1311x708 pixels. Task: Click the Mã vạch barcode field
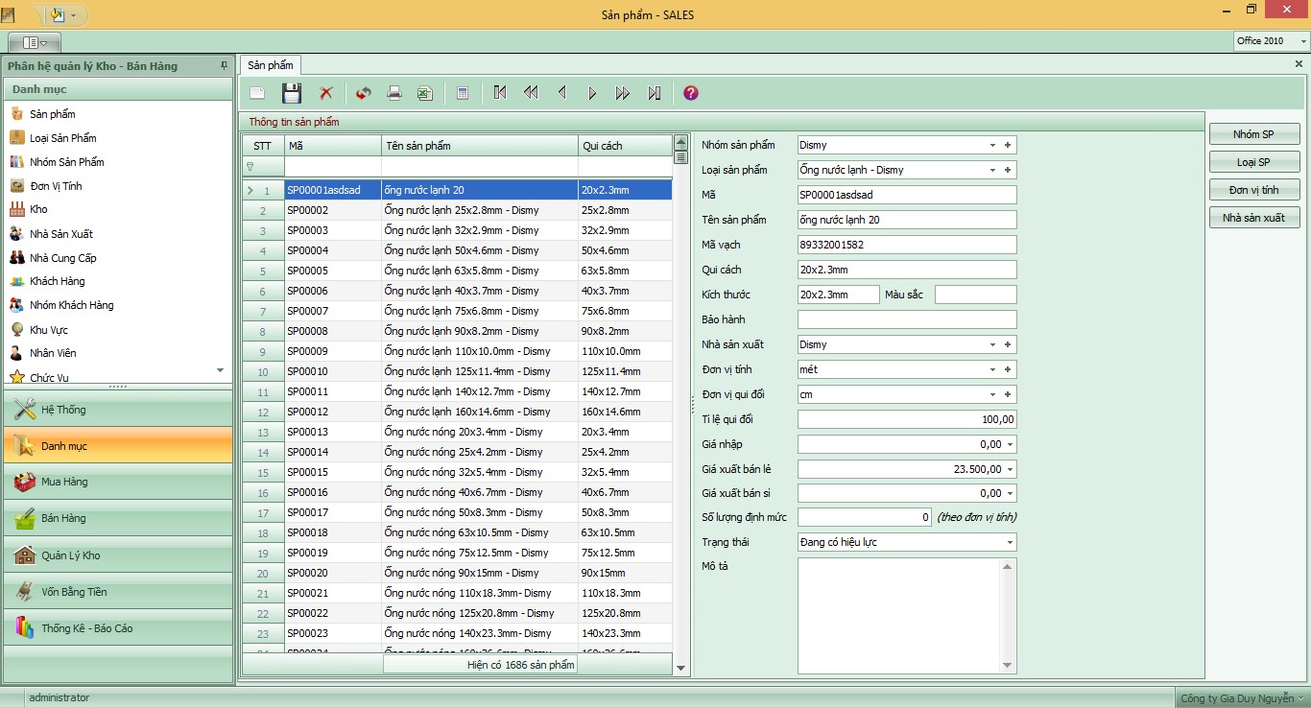click(x=907, y=245)
